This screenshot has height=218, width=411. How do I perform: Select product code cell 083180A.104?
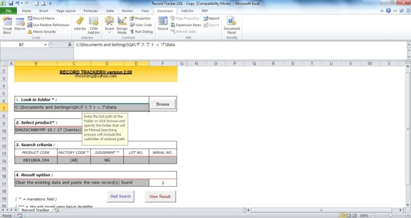coord(36,160)
